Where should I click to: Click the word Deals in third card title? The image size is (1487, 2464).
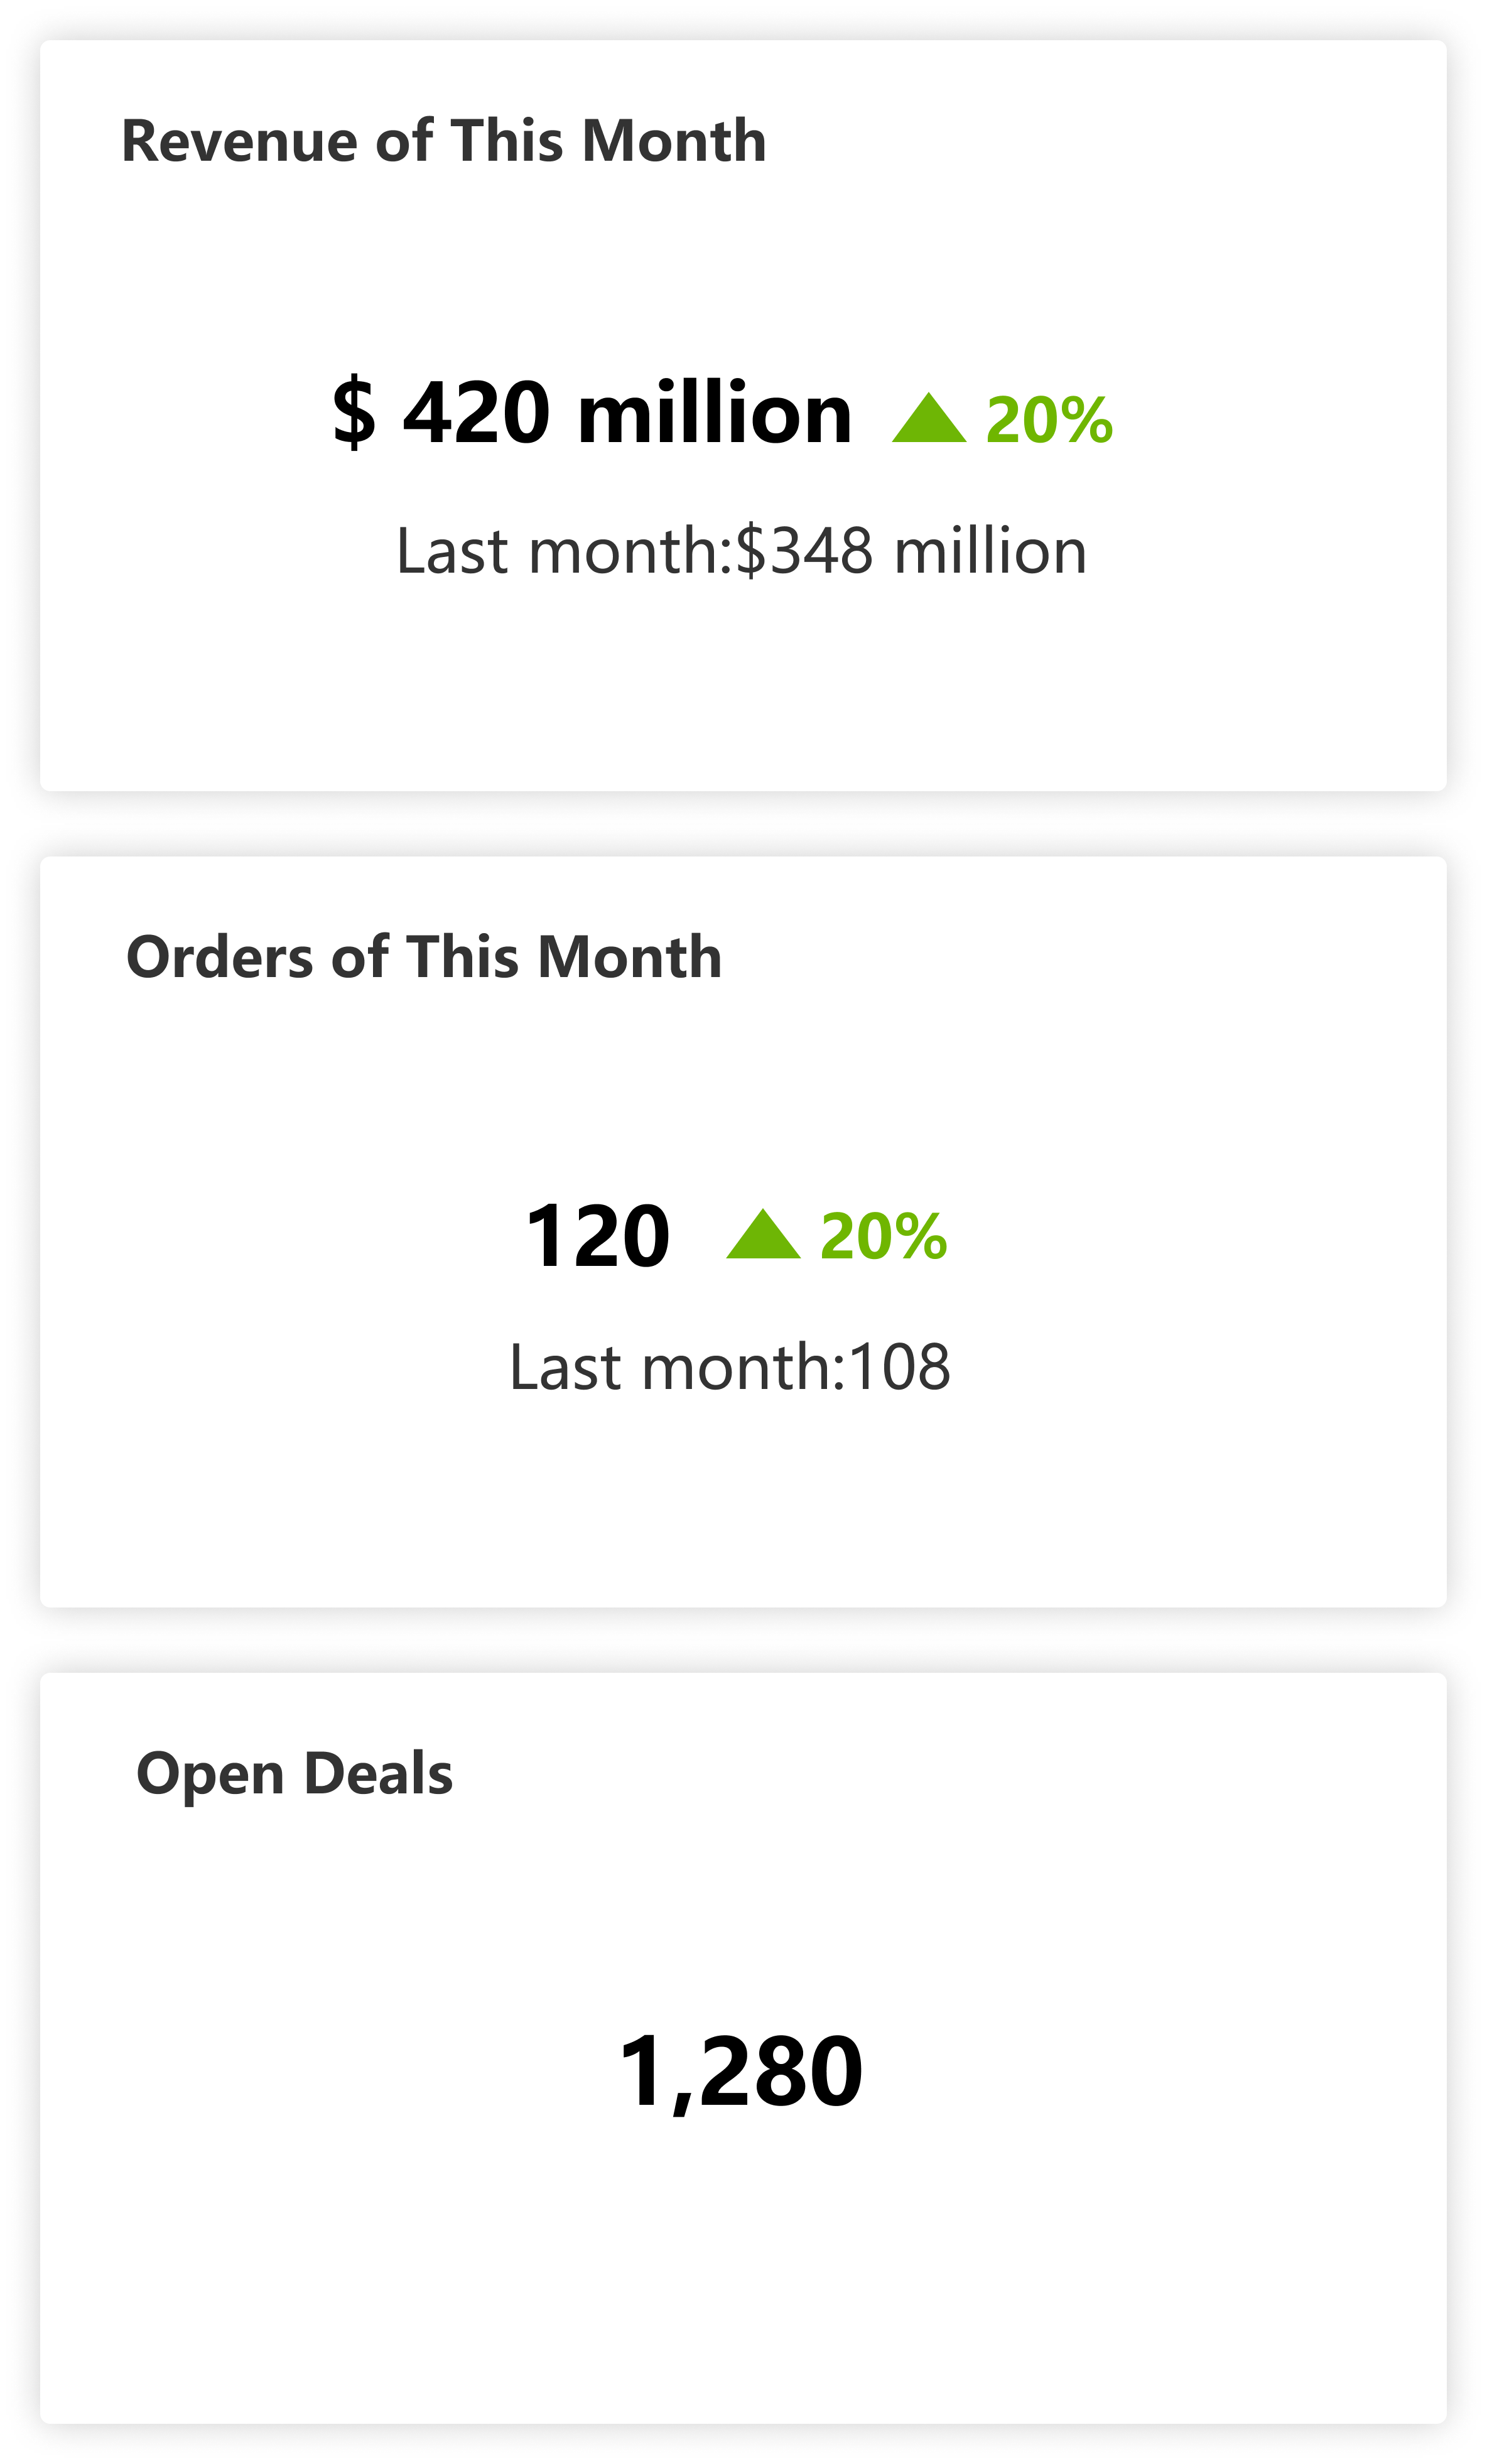pos(378,1774)
